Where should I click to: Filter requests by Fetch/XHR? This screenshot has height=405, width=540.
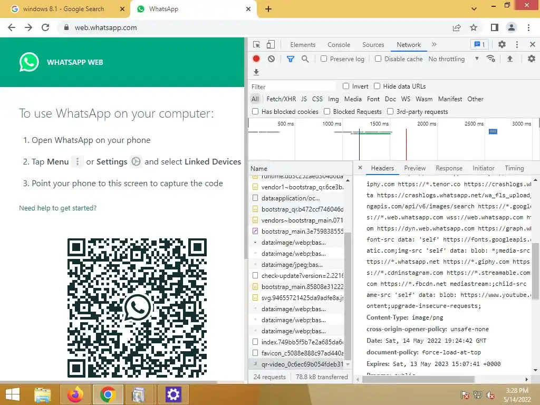[281, 99]
